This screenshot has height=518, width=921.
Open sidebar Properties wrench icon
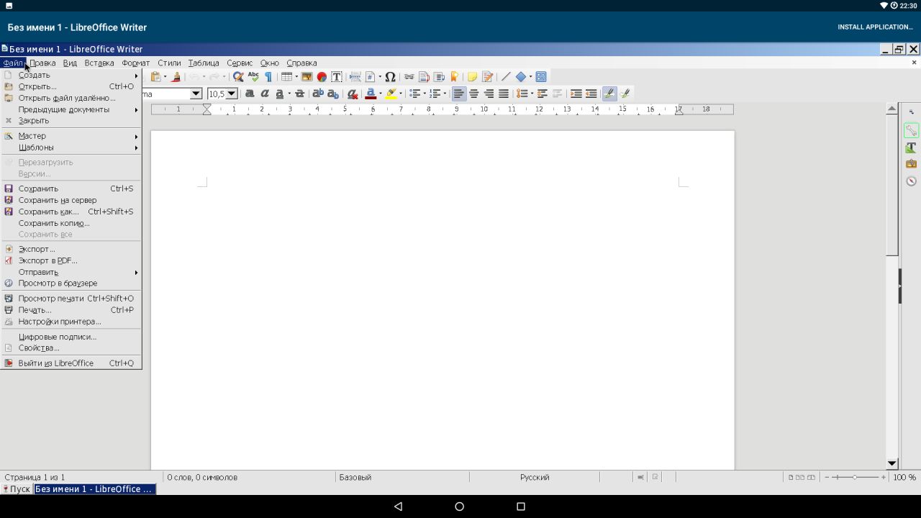tap(911, 130)
